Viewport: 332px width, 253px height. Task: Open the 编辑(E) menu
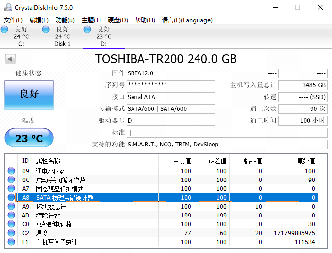tap(39, 20)
